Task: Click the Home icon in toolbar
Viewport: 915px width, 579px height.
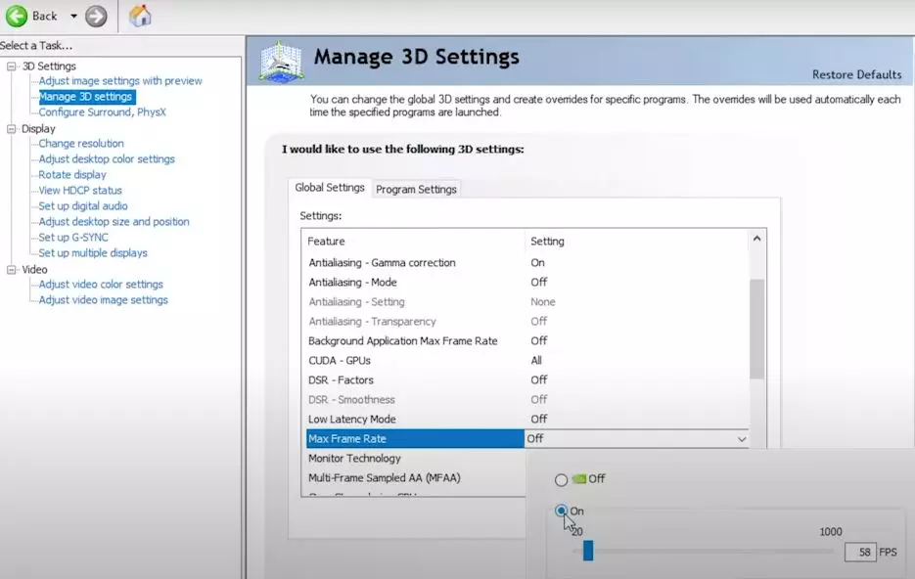Action: [x=140, y=16]
